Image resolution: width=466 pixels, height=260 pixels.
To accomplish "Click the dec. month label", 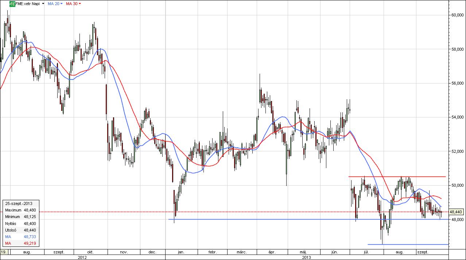I will (x=152, y=252).
